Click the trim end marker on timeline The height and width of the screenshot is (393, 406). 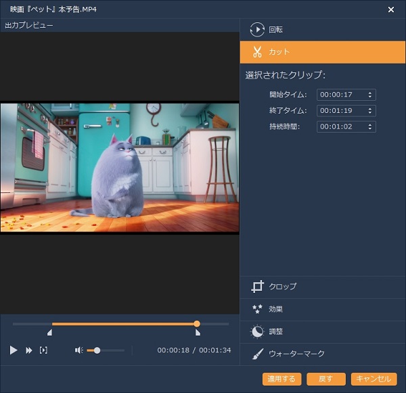[x=198, y=332]
